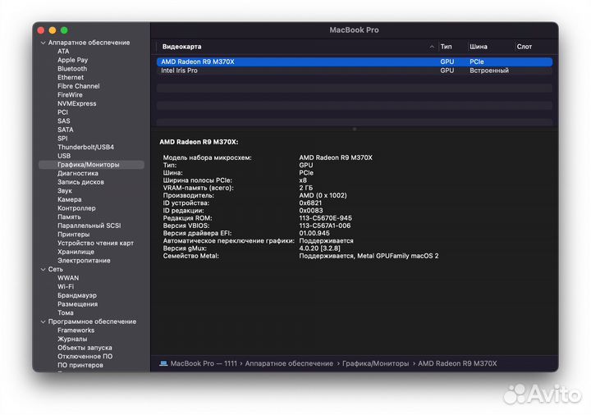Open Thunderbolt/USB4 section
Viewport: 591px width, 415px height.
tap(85, 147)
